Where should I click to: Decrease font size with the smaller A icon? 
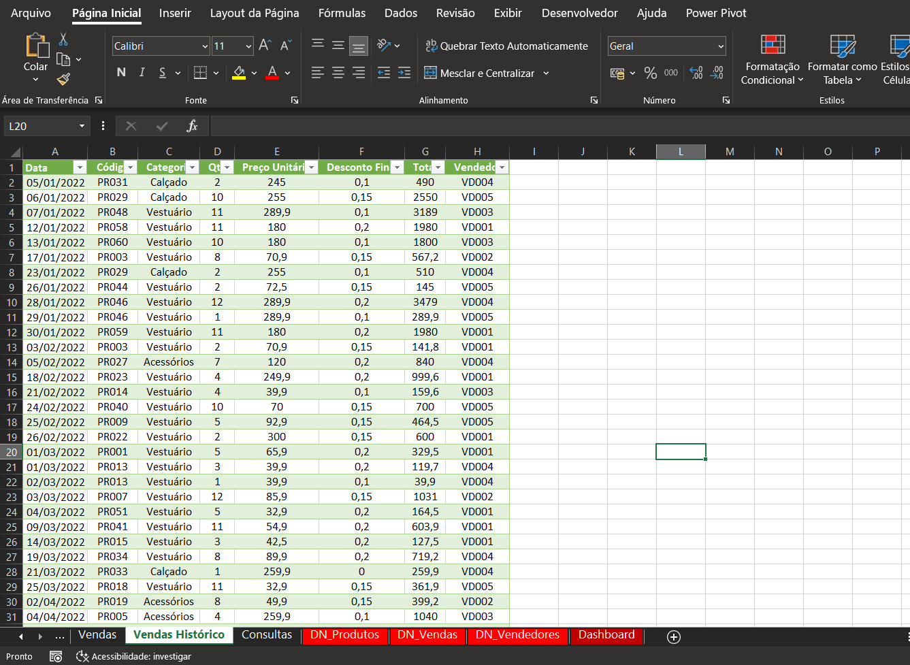point(286,46)
